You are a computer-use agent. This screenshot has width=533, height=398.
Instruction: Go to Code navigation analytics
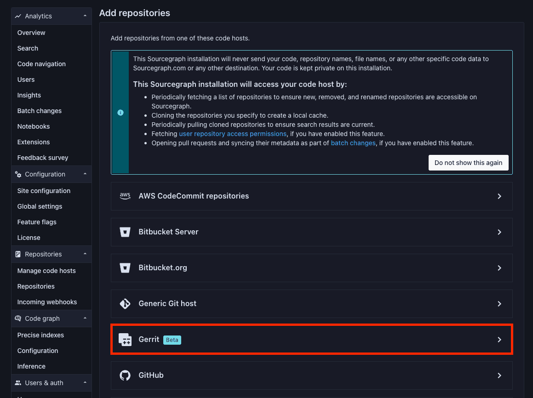pyautogui.click(x=41, y=64)
